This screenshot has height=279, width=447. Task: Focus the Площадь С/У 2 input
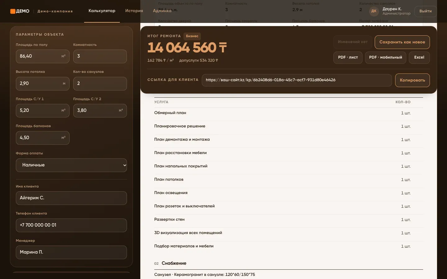tap(100, 111)
